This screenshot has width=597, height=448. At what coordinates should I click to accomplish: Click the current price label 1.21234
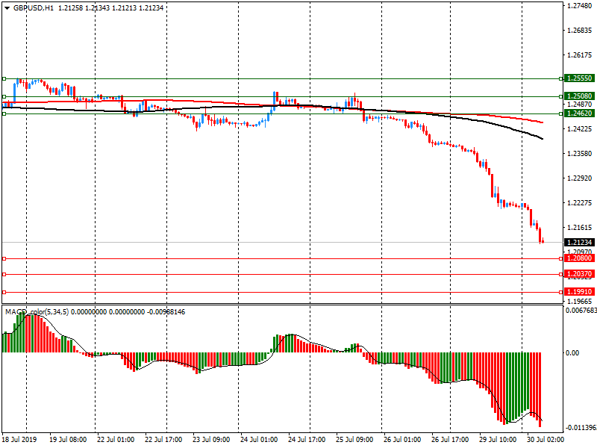(x=580, y=242)
